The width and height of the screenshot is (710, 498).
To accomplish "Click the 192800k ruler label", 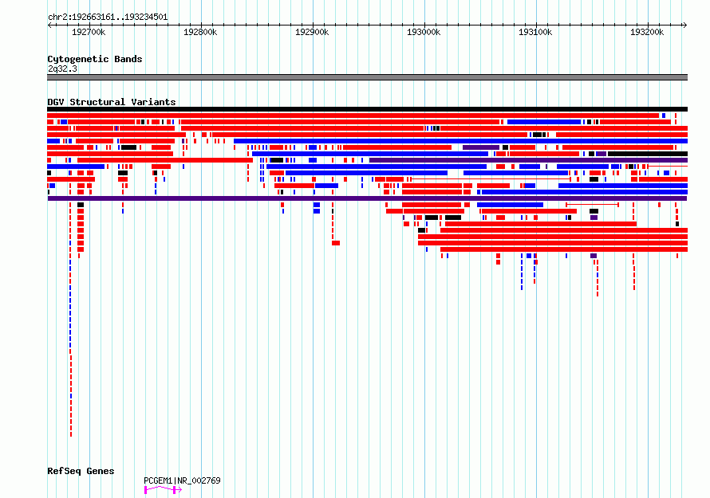I will coord(200,32).
